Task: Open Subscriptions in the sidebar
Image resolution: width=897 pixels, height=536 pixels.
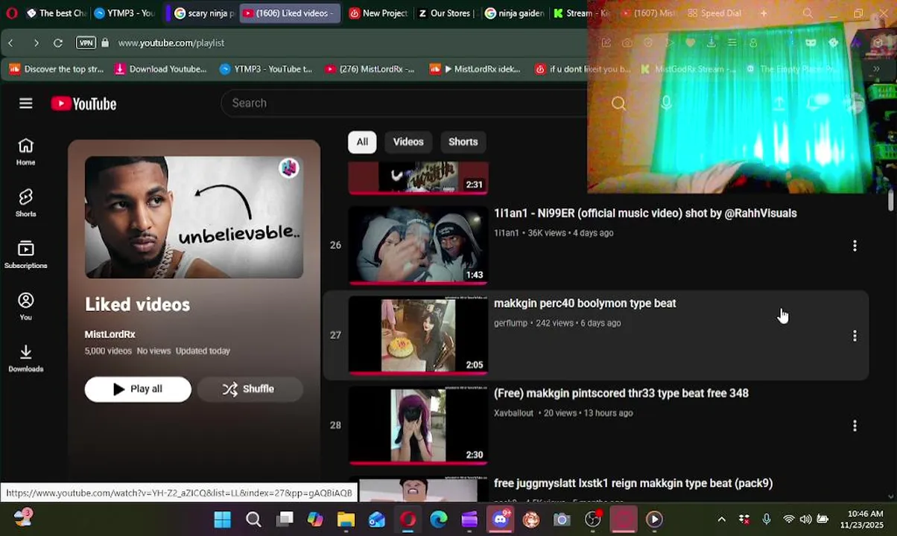Action: pyautogui.click(x=26, y=255)
